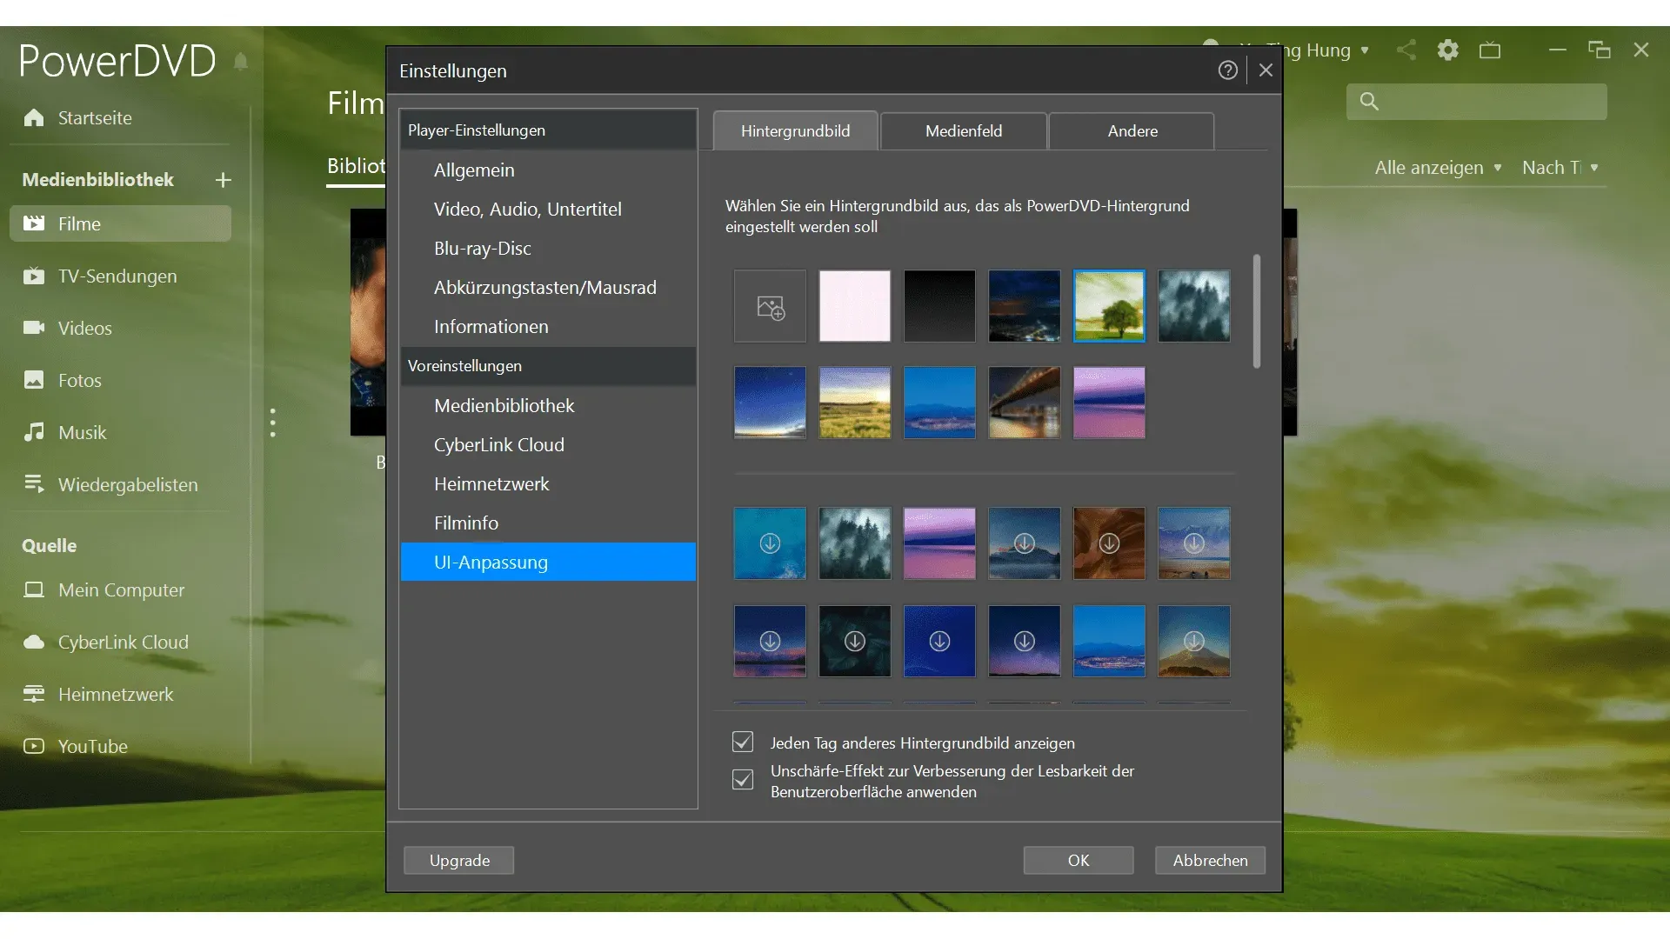Image resolution: width=1670 pixels, height=939 pixels.
Task: Select the starry dusk sky background
Action: 770,403
